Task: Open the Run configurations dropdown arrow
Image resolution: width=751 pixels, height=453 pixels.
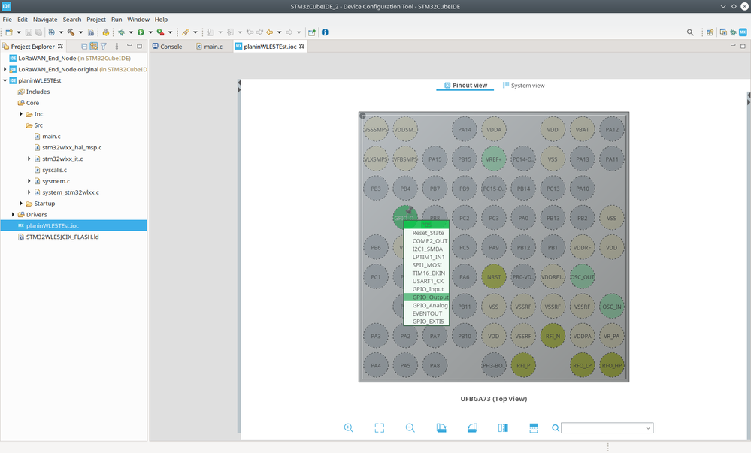Action: (x=150, y=32)
